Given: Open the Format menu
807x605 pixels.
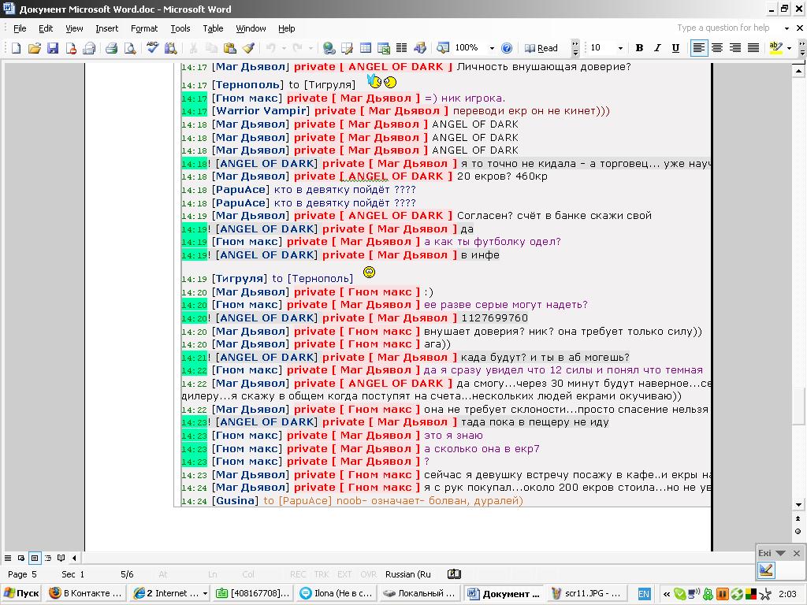Looking at the screenshot, I should [144, 29].
